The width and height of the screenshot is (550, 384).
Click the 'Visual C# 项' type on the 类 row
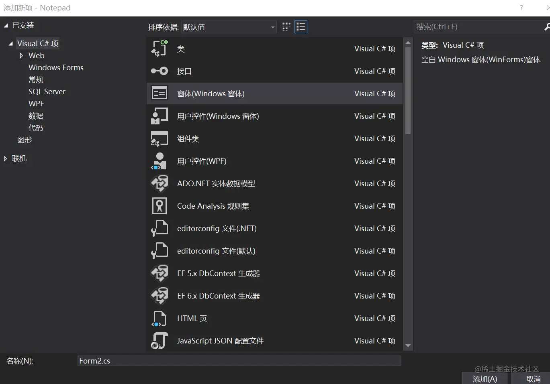tap(375, 49)
